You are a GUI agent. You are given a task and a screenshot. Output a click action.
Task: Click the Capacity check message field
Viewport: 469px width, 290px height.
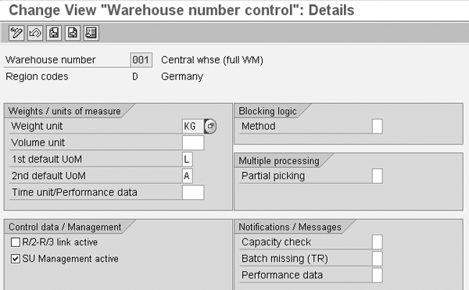378,242
